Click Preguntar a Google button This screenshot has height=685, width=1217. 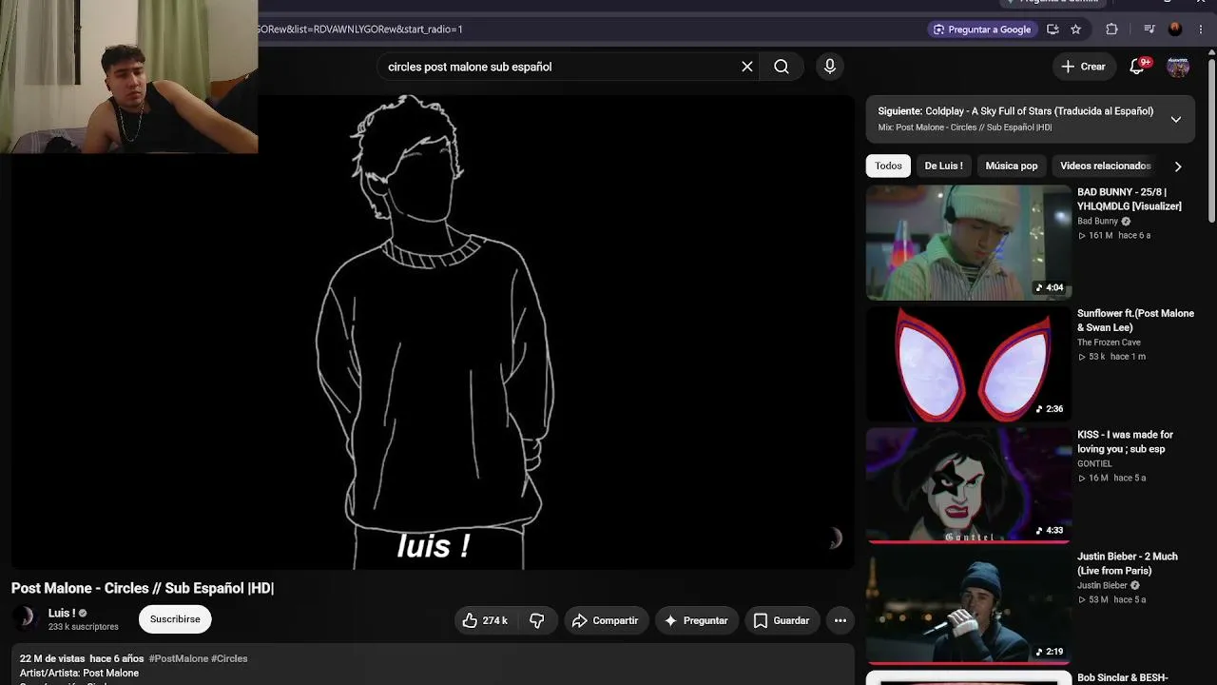(983, 29)
